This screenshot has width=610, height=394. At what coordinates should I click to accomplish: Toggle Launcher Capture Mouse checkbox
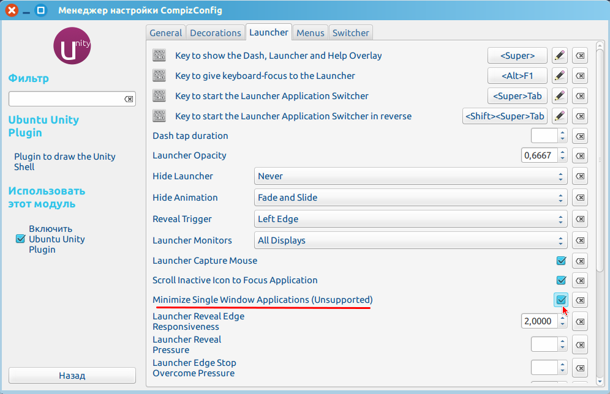tap(561, 261)
